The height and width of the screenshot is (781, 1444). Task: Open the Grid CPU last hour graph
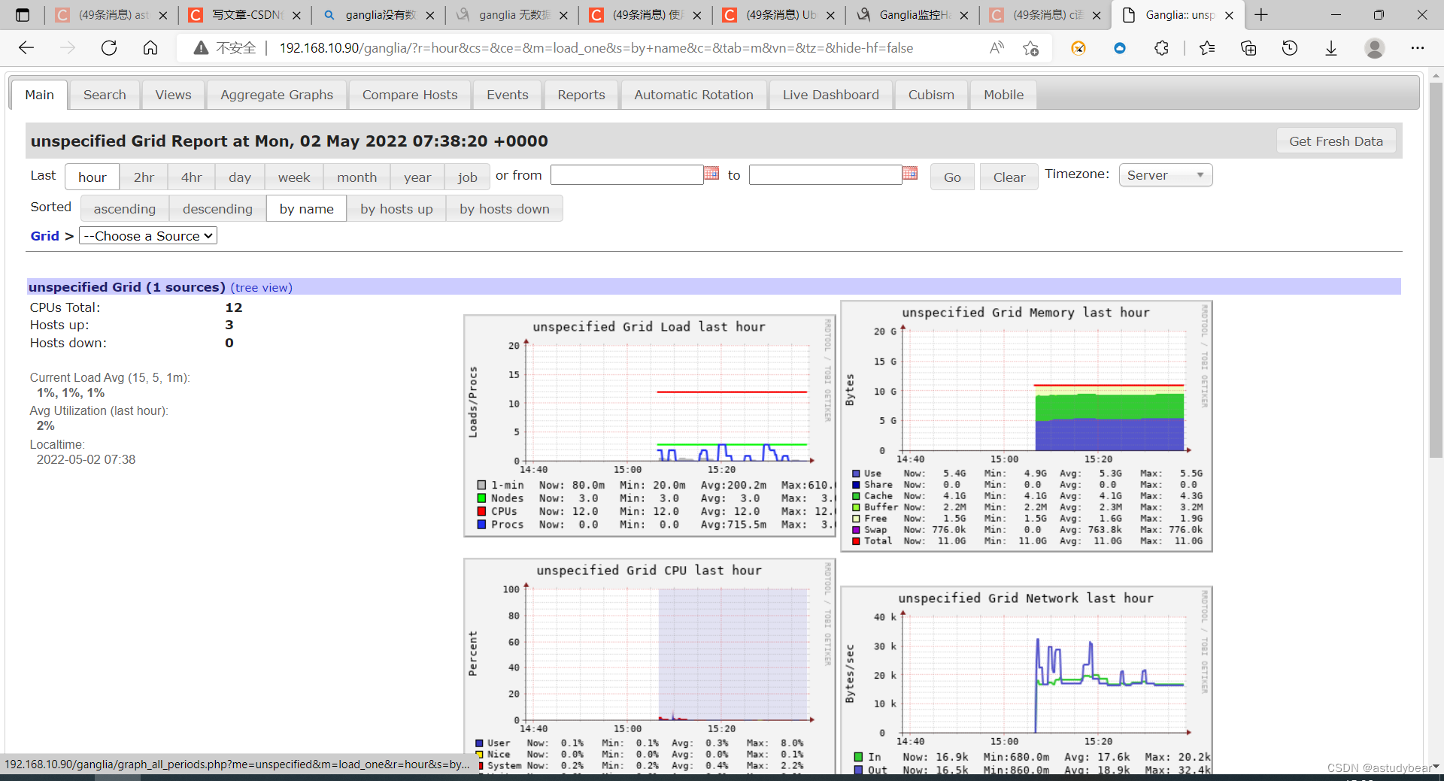(650, 666)
